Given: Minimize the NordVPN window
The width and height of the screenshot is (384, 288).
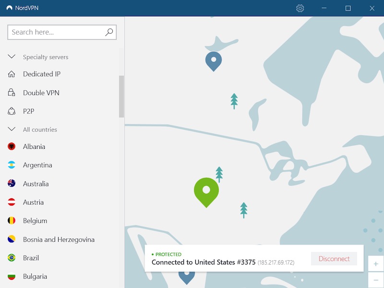Looking at the screenshot, I should point(324,8).
